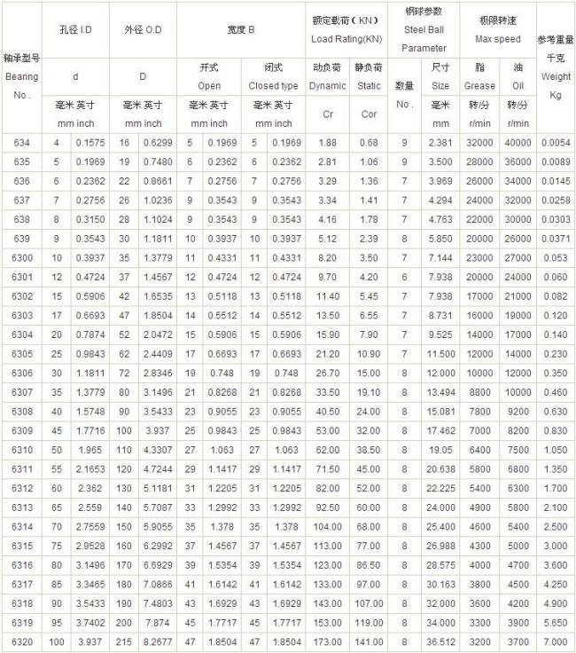Click the Load Rating(KN) header
This screenshot has height=653, width=576.
(346, 30)
